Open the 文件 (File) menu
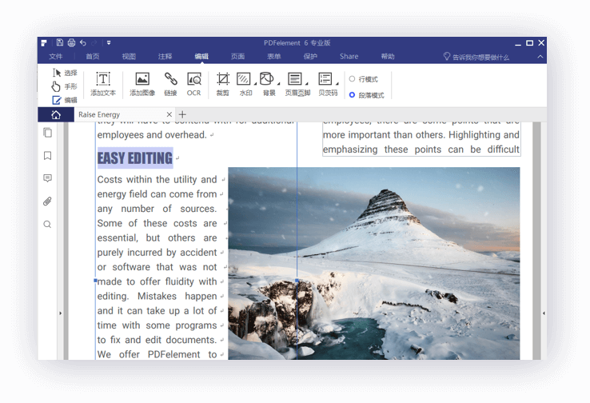 tap(56, 57)
